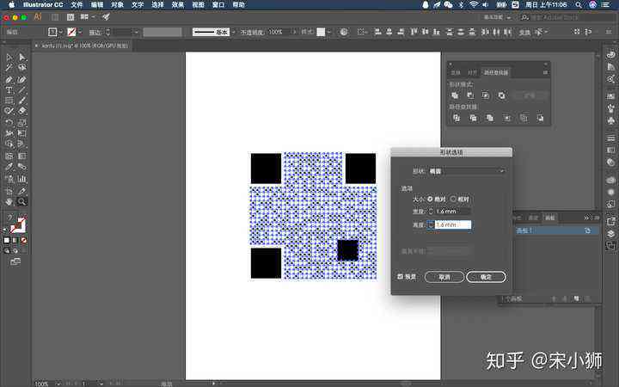Select the Lasso tool
619x387 pixels.
[x=21, y=68]
